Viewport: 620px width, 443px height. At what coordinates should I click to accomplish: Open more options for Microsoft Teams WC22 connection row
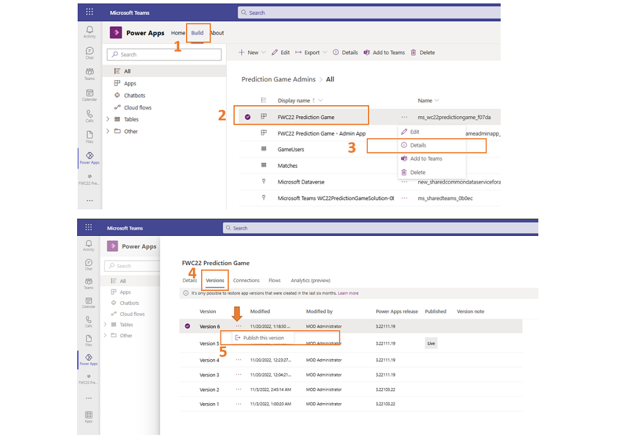[x=404, y=198]
